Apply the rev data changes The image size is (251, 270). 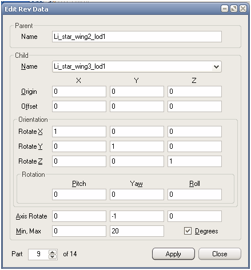173,254
